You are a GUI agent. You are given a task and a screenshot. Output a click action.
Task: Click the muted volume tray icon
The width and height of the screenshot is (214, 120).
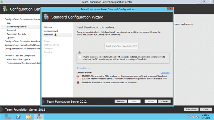coord(197,117)
